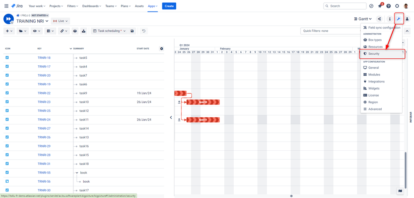Select Security from administration menu
This screenshot has height=198, width=414.
(x=381, y=53)
